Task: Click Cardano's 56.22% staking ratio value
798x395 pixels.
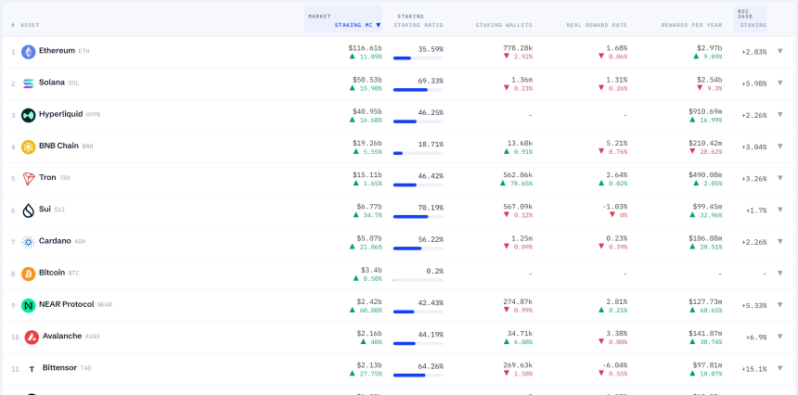Action: 431,238
